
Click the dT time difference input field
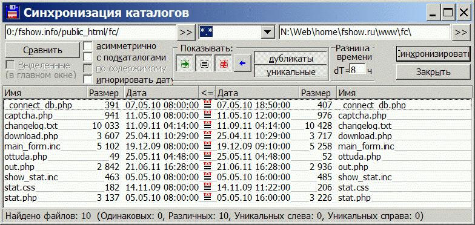pyautogui.click(x=357, y=70)
